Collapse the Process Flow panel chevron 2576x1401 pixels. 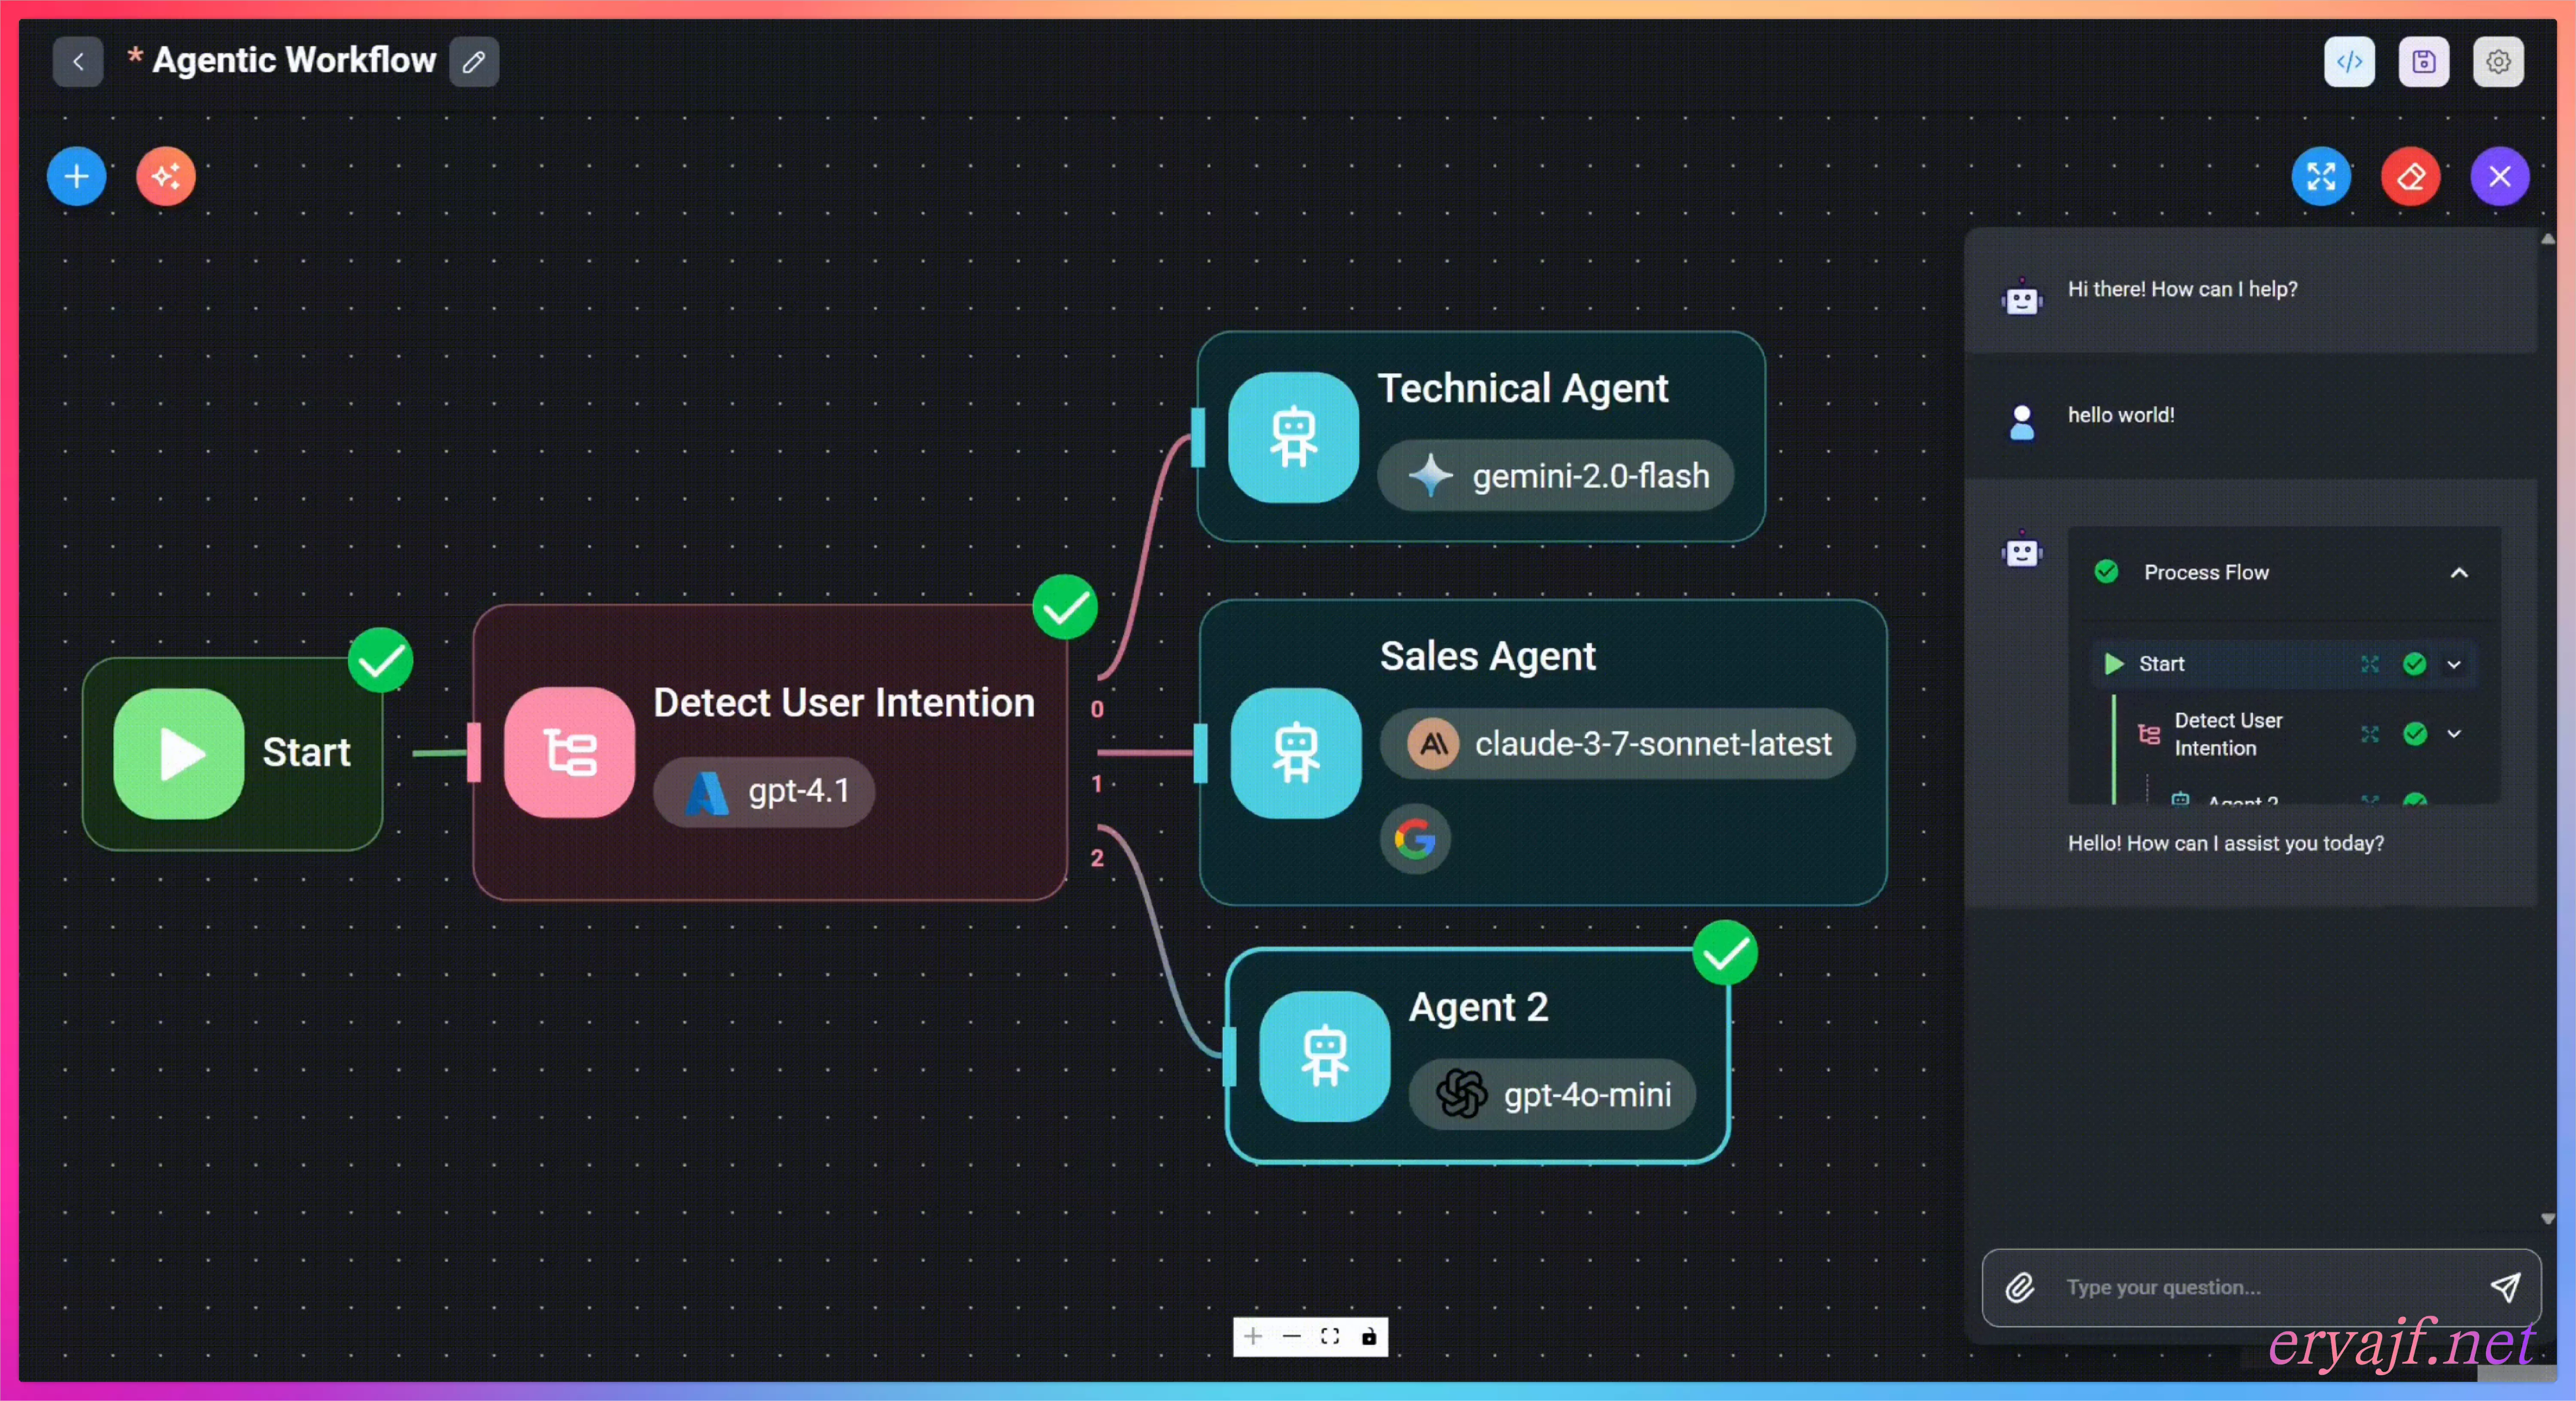pos(2459,573)
